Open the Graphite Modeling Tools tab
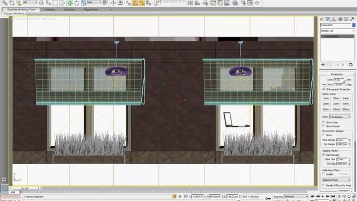Screen dimensions: 357x201 click(21, 9)
